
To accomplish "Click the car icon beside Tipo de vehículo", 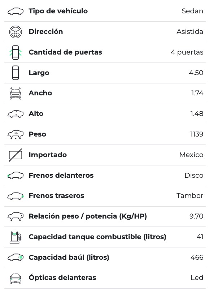I will (15, 11).
